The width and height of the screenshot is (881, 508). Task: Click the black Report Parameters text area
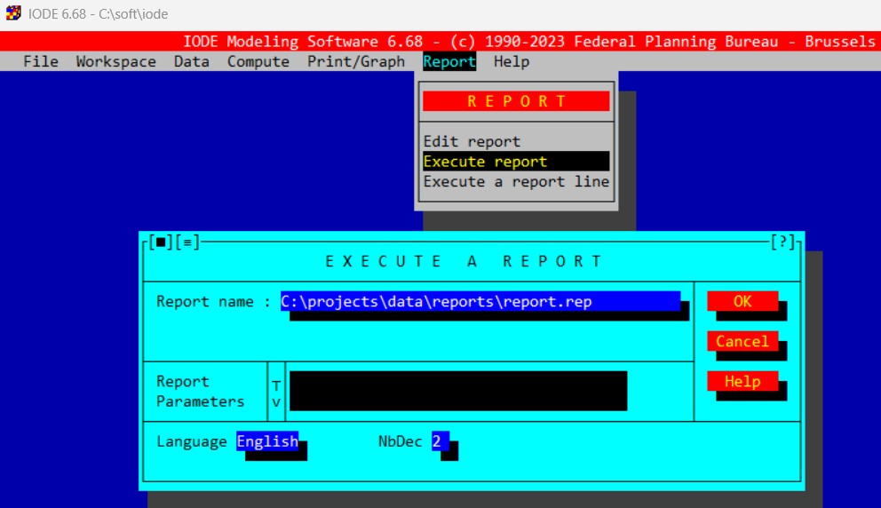pyautogui.click(x=458, y=391)
